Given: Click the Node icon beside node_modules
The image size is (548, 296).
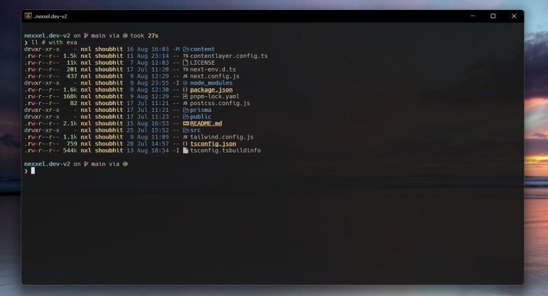Looking at the screenshot, I should point(186,83).
